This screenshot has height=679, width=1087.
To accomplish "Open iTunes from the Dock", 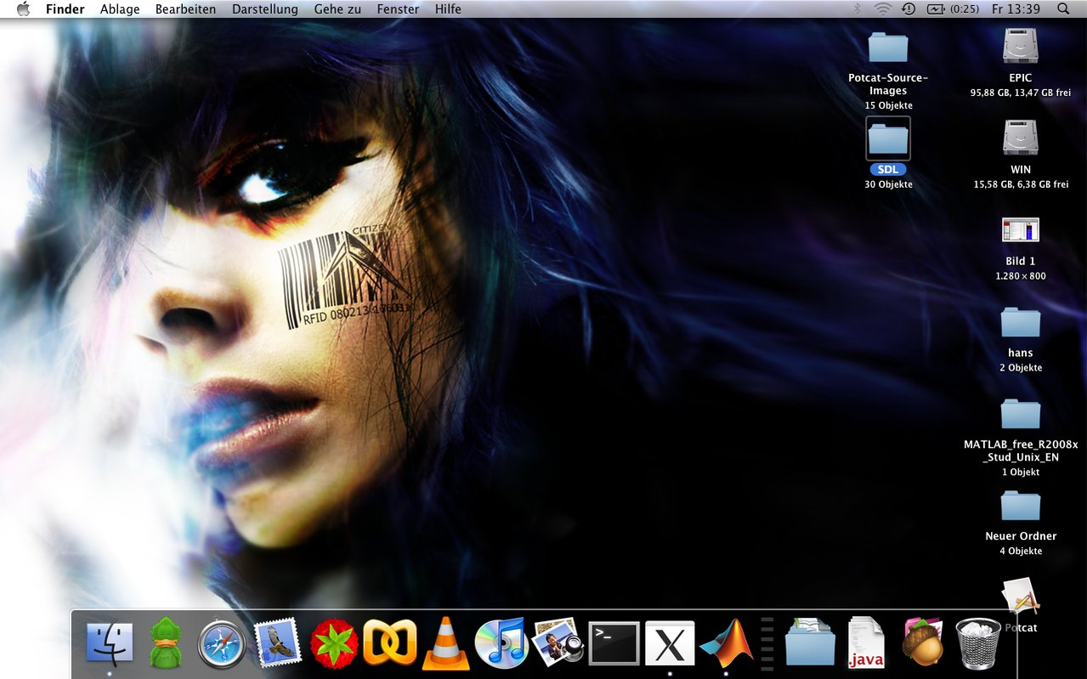I will pyautogui.click(x=501, y=643).
